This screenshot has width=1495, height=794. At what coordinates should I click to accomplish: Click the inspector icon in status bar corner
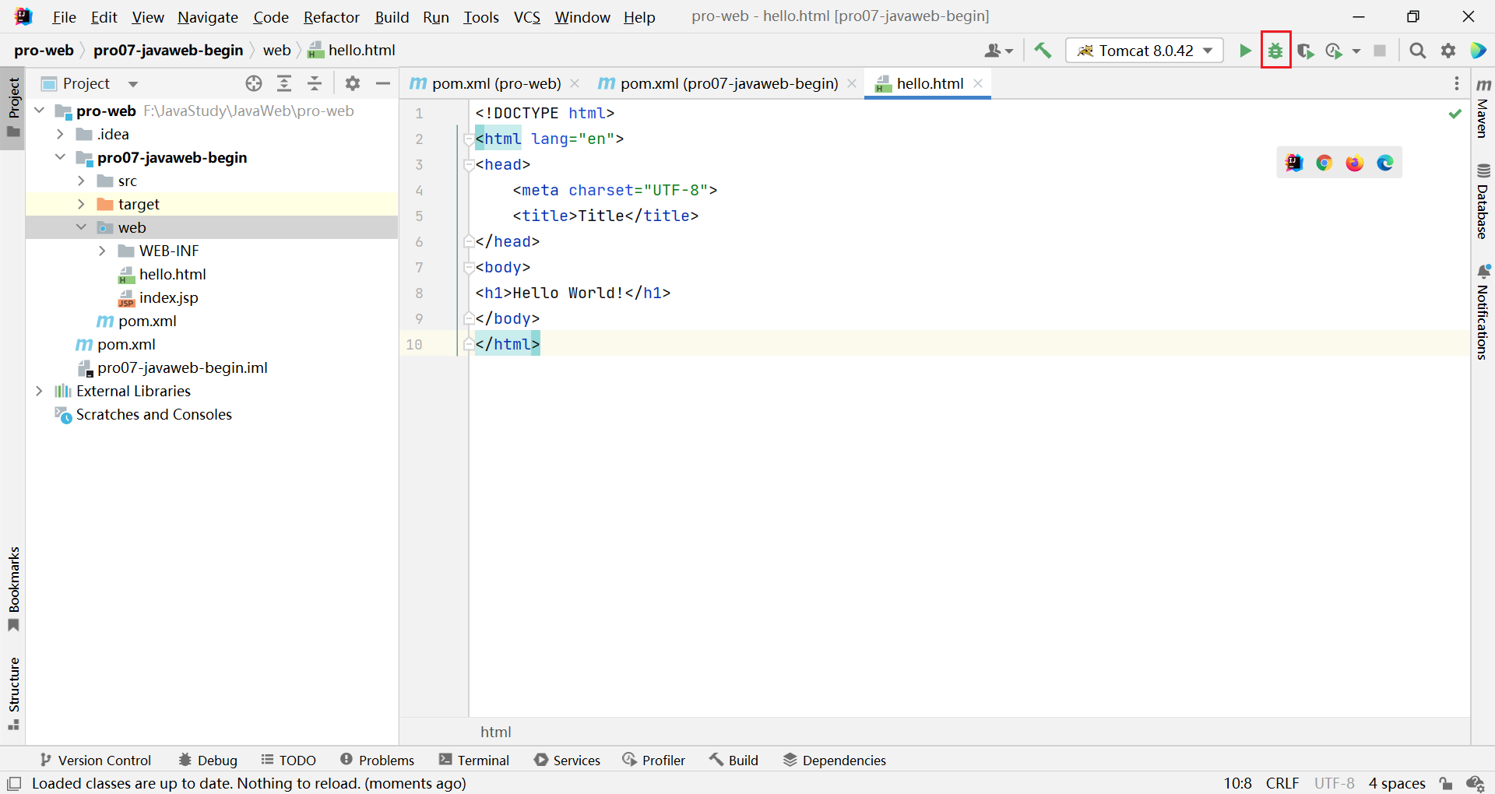coord(1475,783)
